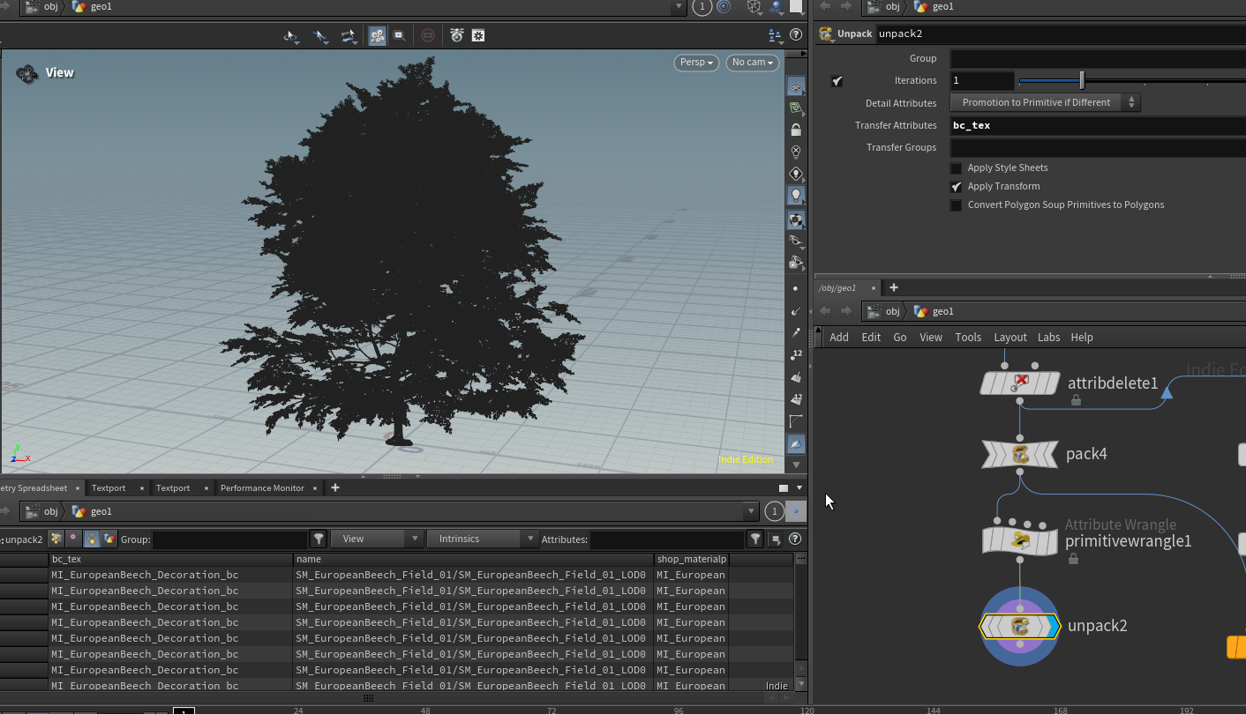Click the attribdelete1 node icon

pos(1019,383)
